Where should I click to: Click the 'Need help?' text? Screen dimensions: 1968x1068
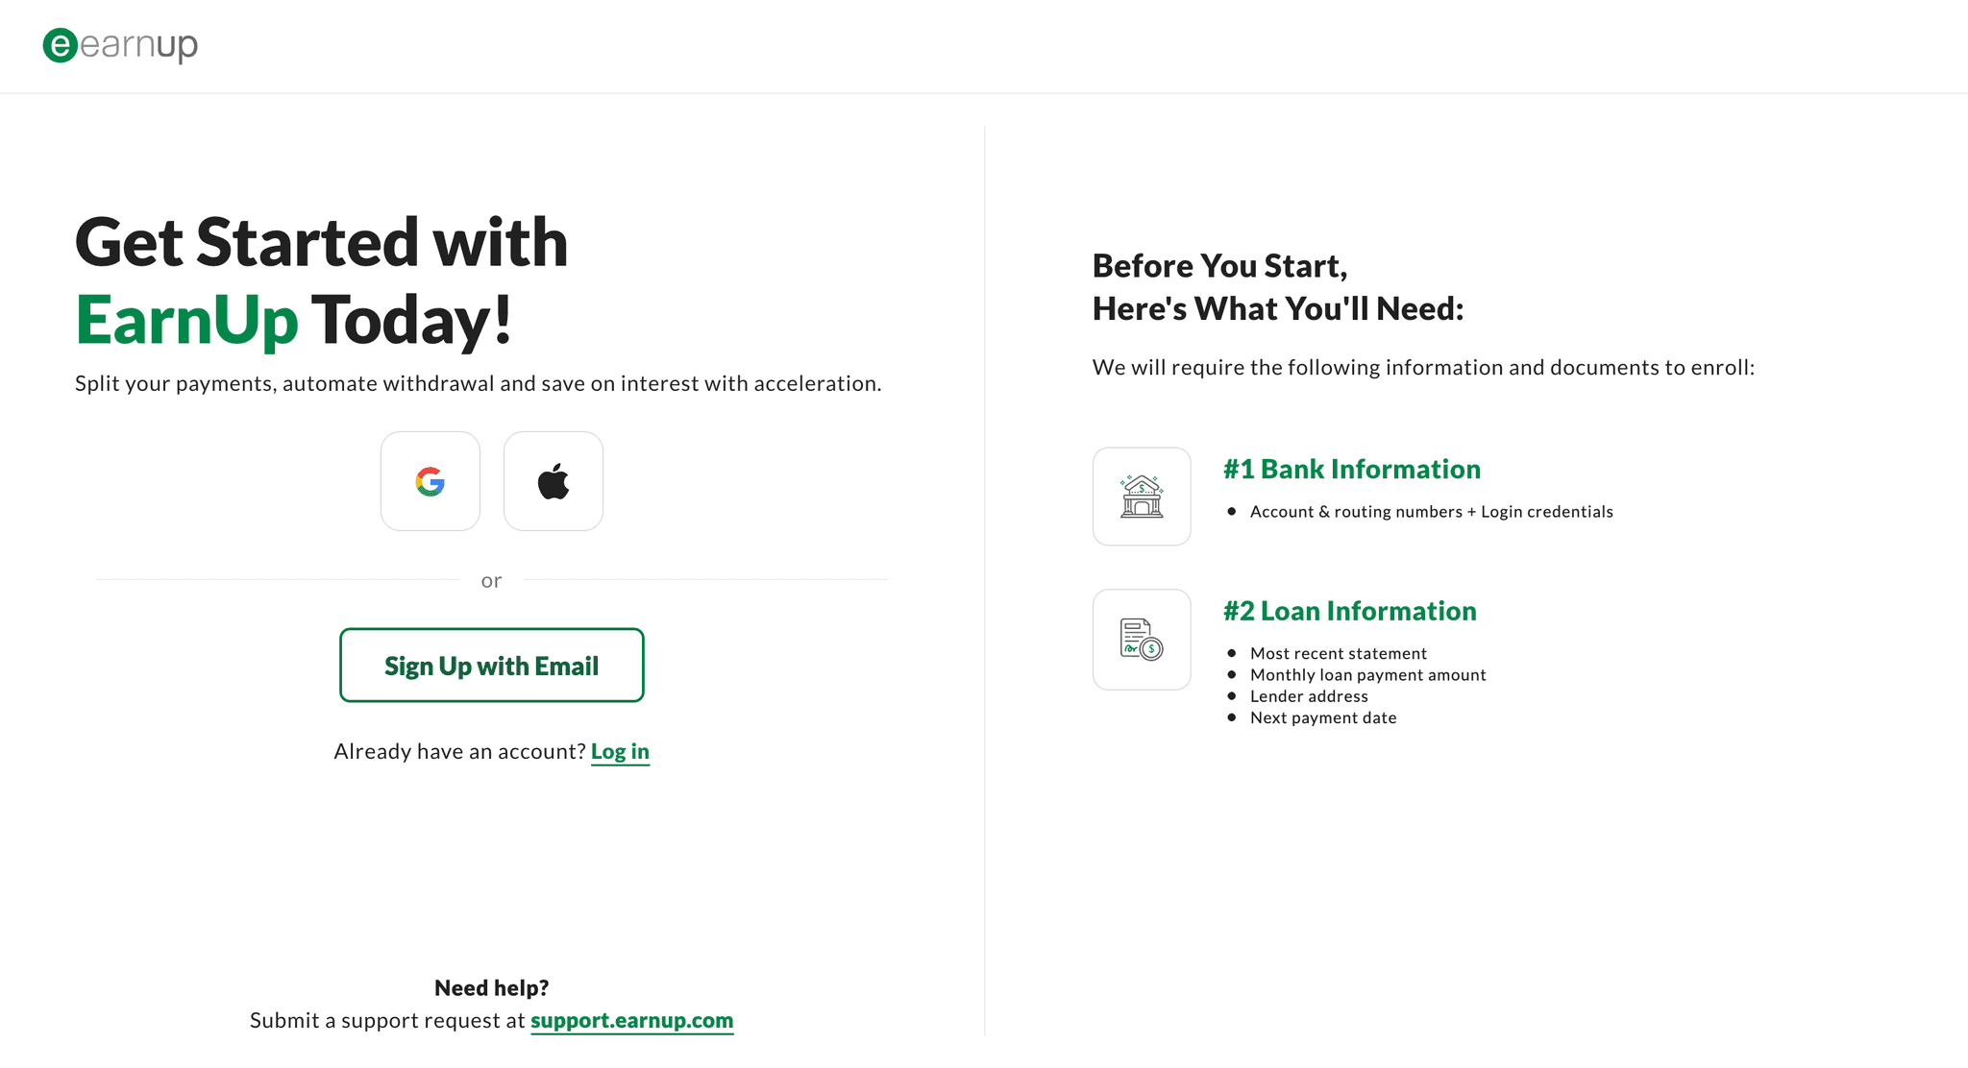tap(492, 987)
